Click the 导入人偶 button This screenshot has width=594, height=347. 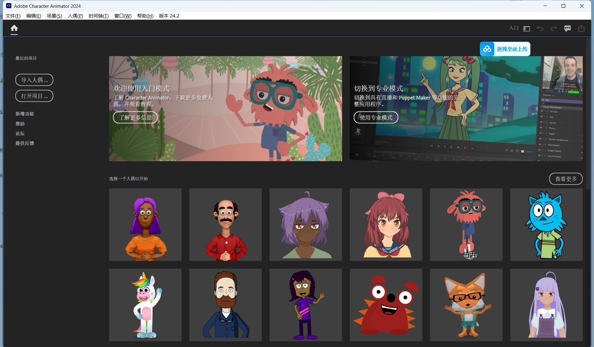(34, 80)
